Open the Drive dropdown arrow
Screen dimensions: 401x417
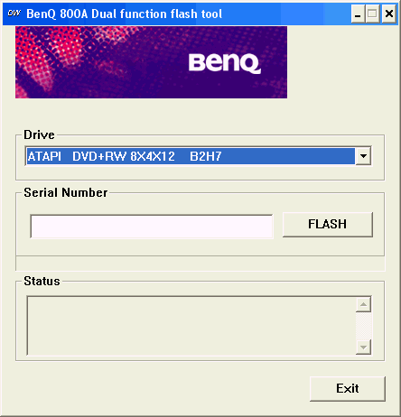click(x=363, y=156)
